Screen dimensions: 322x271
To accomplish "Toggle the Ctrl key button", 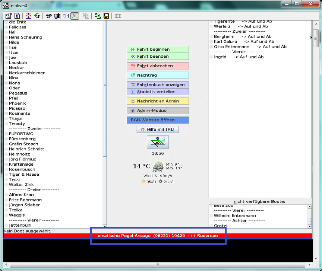I will click(x=66, y=16).
